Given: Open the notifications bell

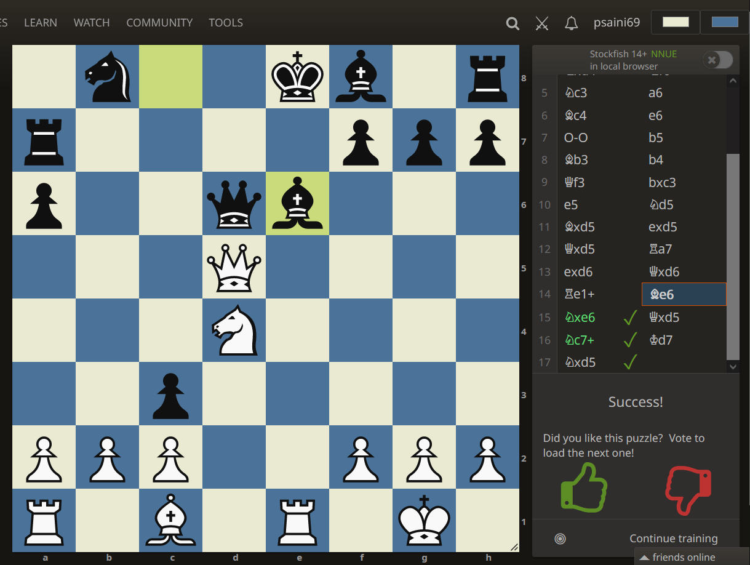Looking at the screenshot, I should tap(571, 23).
